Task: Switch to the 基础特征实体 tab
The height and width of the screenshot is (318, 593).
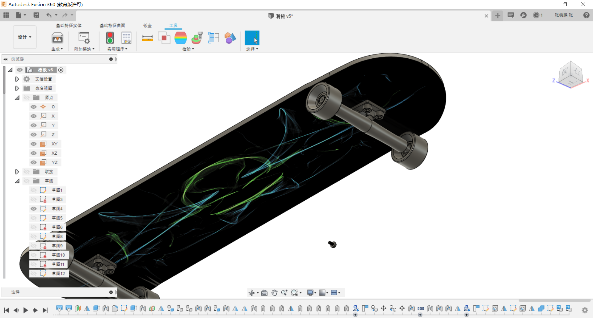Action: [69, 26]
